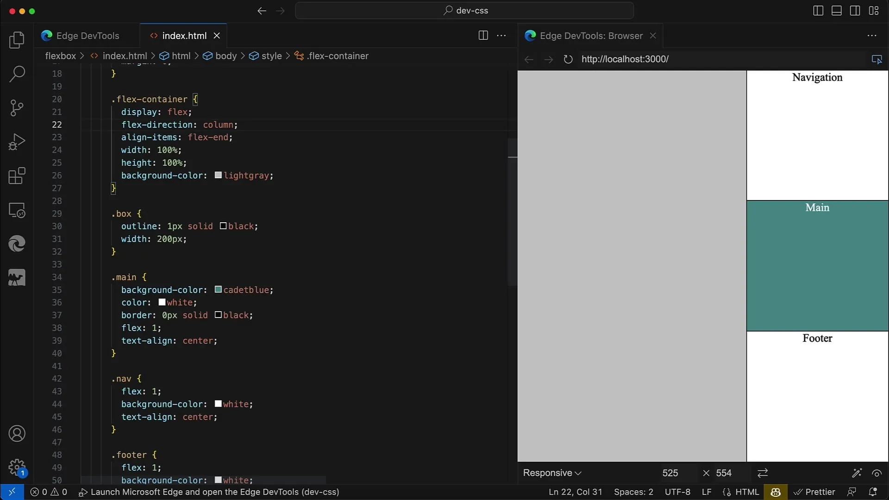Image resolution: width=889 pixels, height=500 pixels.
Task: Switch to Edge DevTools Browser tab
Action: tap(591, 35)
